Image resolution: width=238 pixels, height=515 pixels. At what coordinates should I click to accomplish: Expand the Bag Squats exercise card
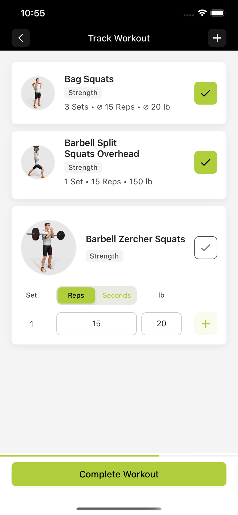(119, 93)
